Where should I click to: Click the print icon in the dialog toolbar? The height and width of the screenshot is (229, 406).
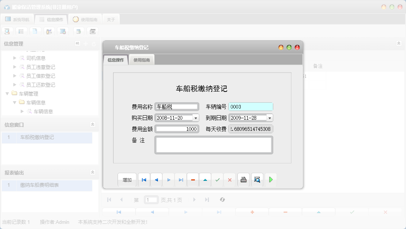tap(243, 180)
